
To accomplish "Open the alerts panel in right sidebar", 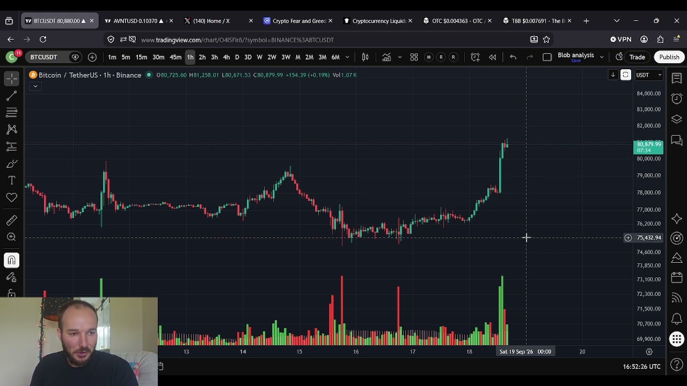I will click(677, 99).
